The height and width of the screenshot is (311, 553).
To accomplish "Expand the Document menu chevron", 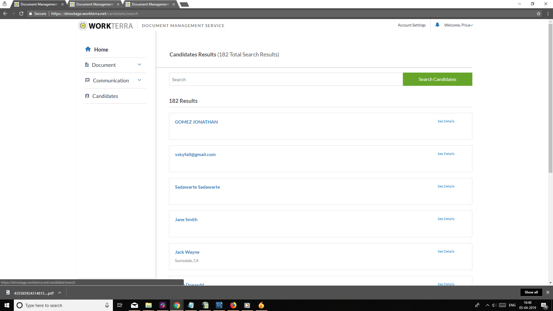I will [x=139, y=65].
